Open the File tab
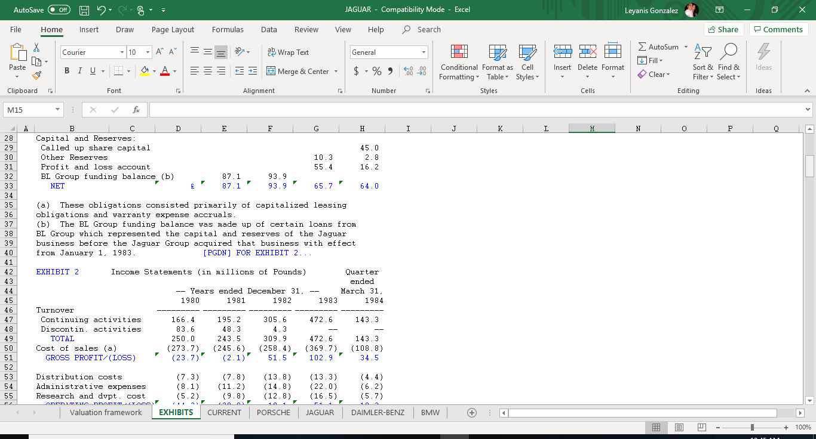 point(16,29)
